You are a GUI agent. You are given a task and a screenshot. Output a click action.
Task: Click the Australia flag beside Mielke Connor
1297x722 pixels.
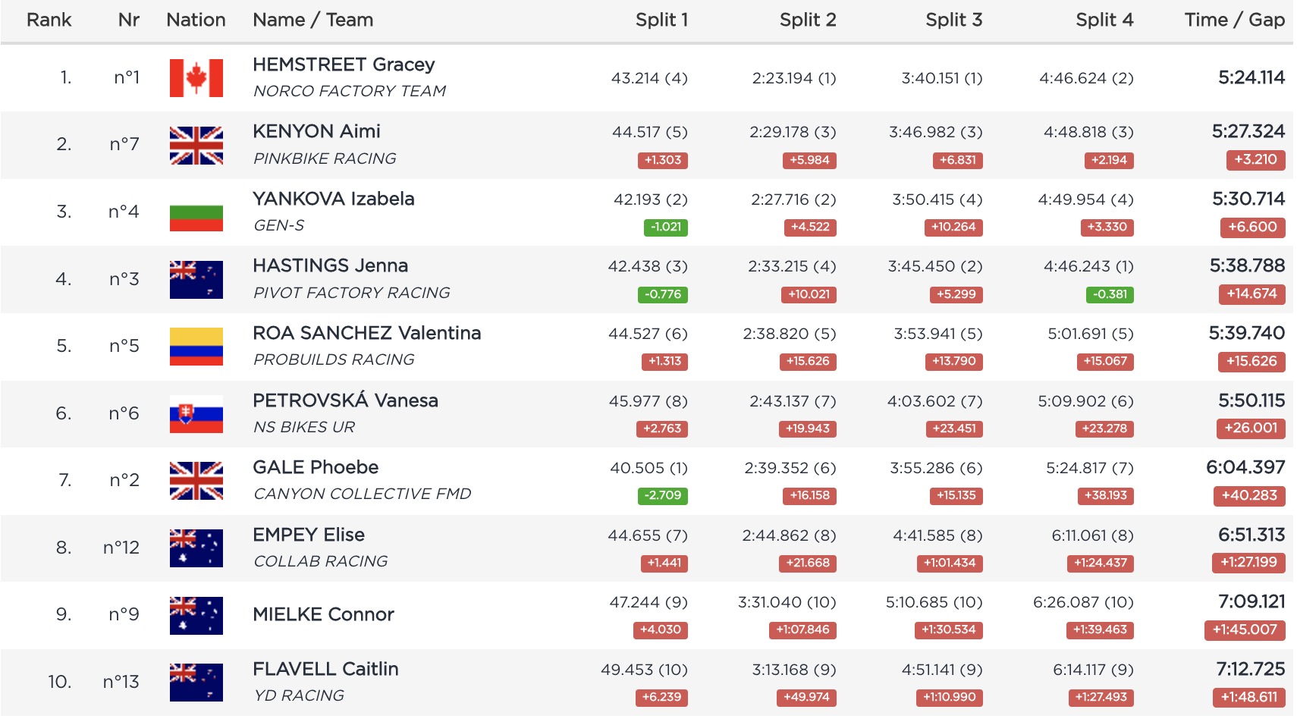pos(196,615)
